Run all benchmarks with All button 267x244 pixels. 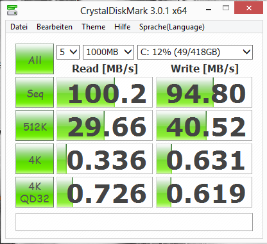click(x=35, y=59)
